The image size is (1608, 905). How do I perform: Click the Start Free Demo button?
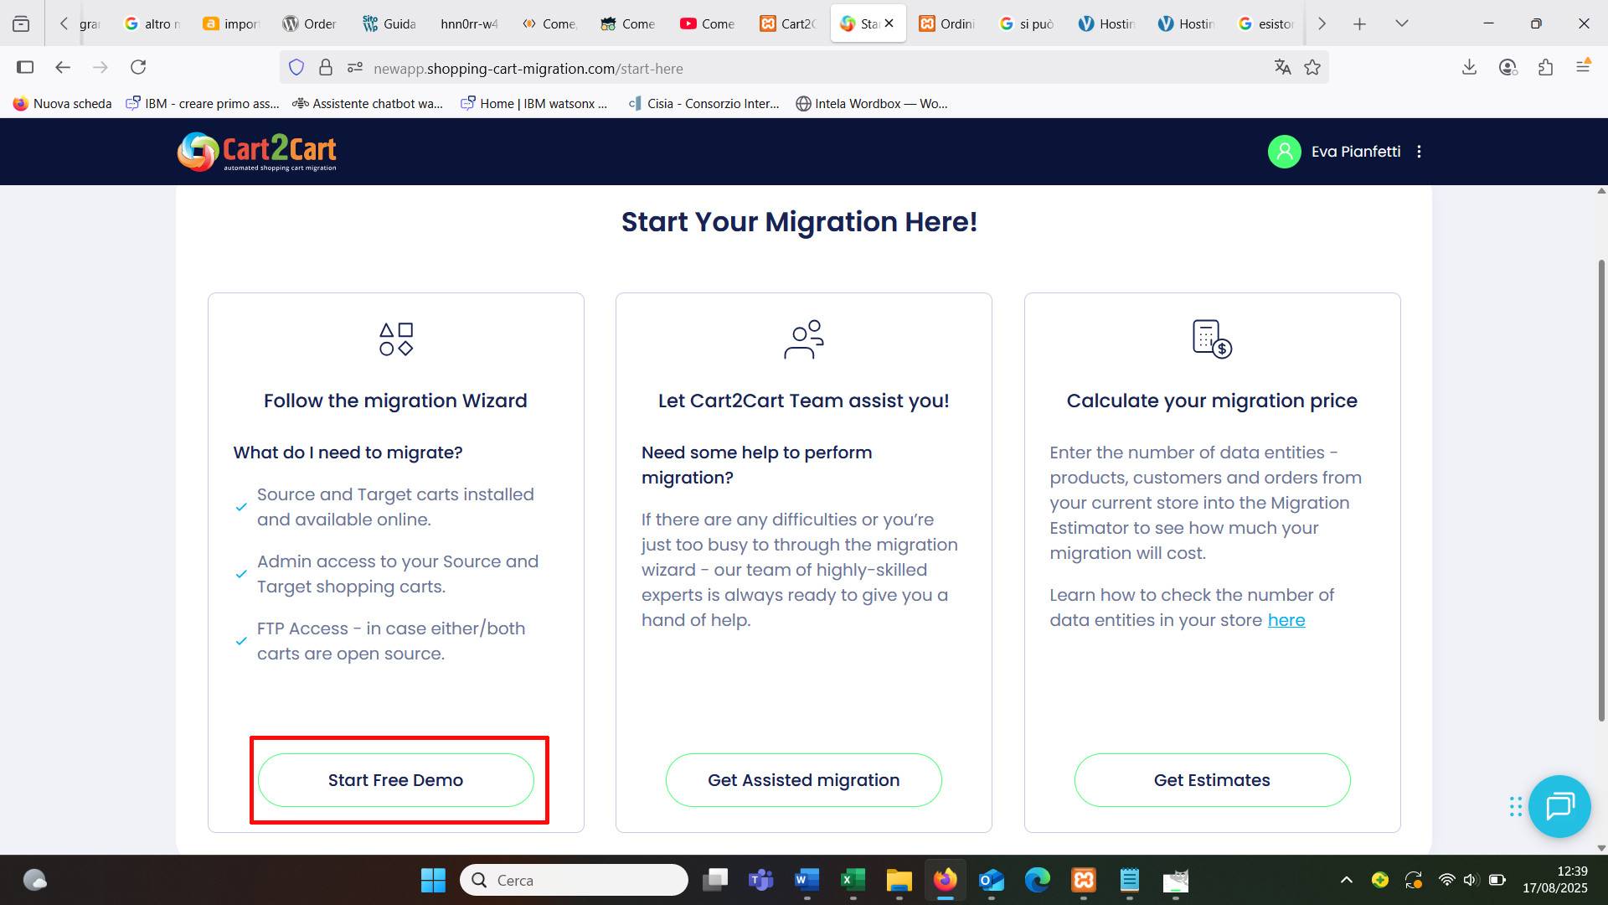(395, 780)
